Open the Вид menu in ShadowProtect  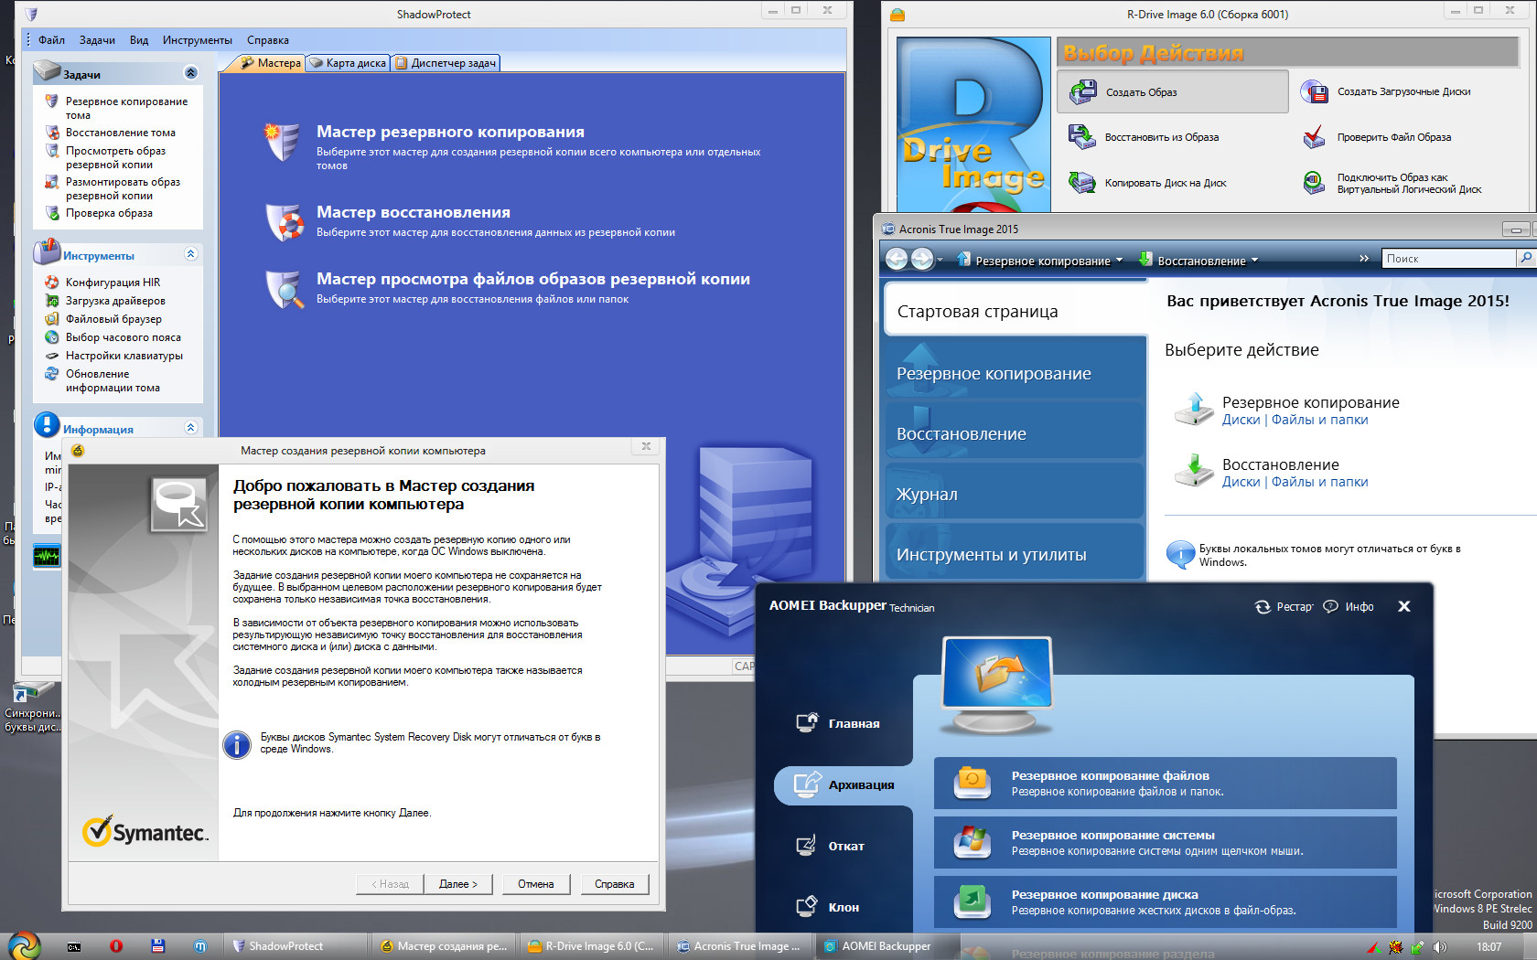pos(139,40)
